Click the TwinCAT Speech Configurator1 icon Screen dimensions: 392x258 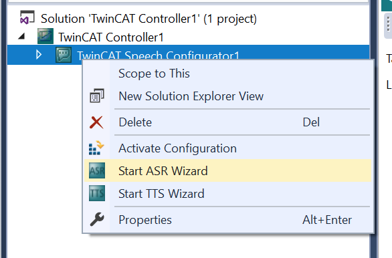tap(64, 55)
